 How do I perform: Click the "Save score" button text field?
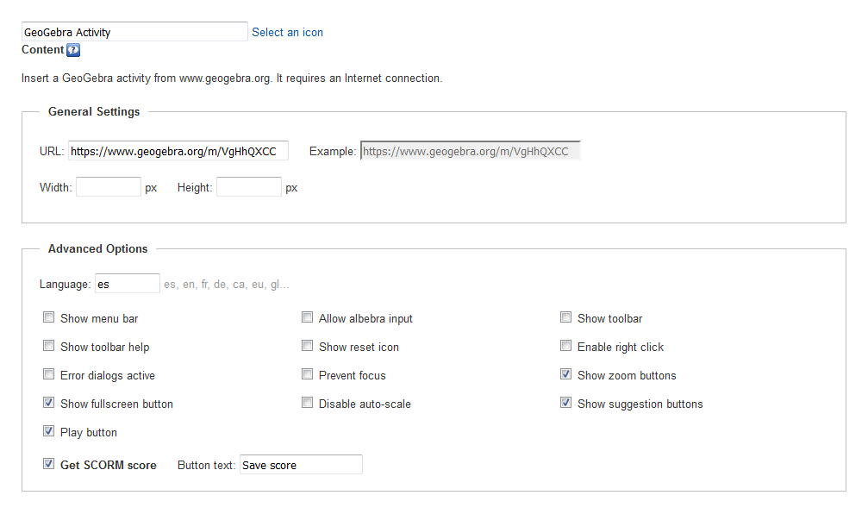pos(301,464)
